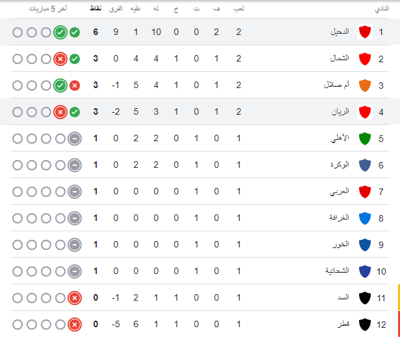The height and width of the screenshot is (344, 400).
Task: Click the الدحيل red shield logo
Action: click(x=365, y=32)
